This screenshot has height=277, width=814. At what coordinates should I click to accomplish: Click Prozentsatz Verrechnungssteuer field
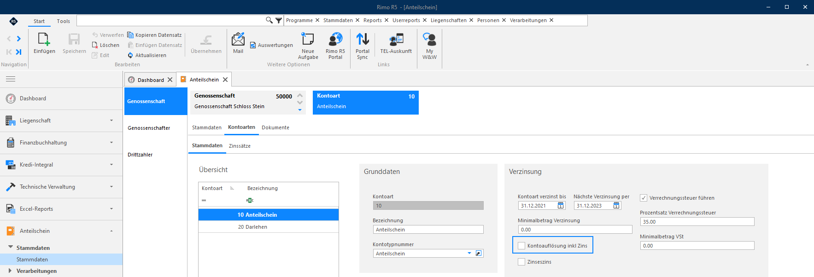point(697,222)
